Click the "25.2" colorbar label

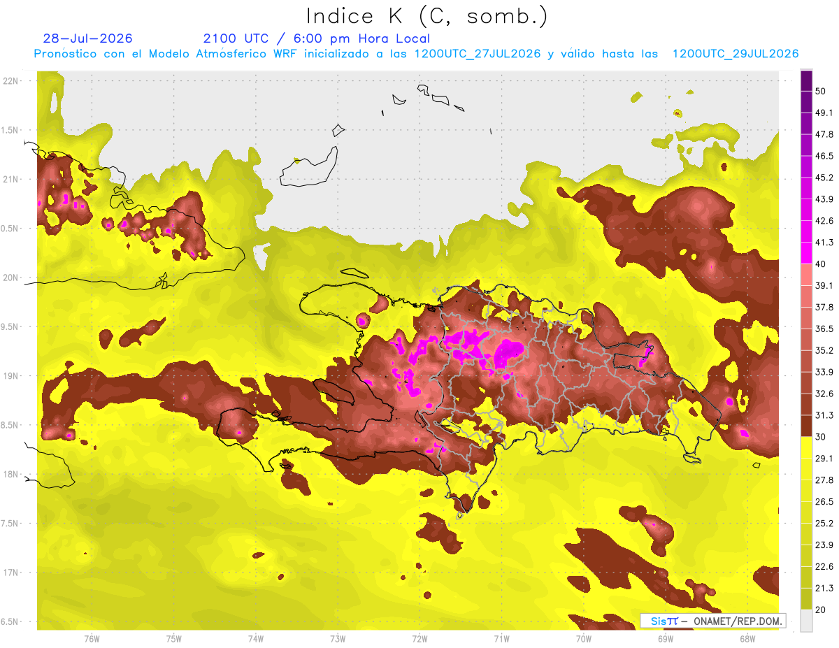pos(825,524)
